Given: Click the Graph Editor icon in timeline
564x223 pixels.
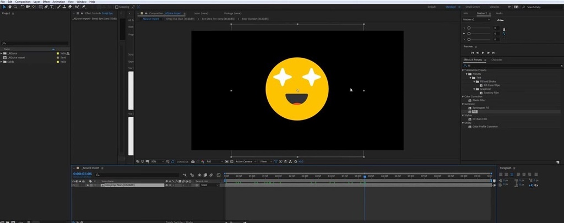Looking at the screenshot, I should 218,175.
